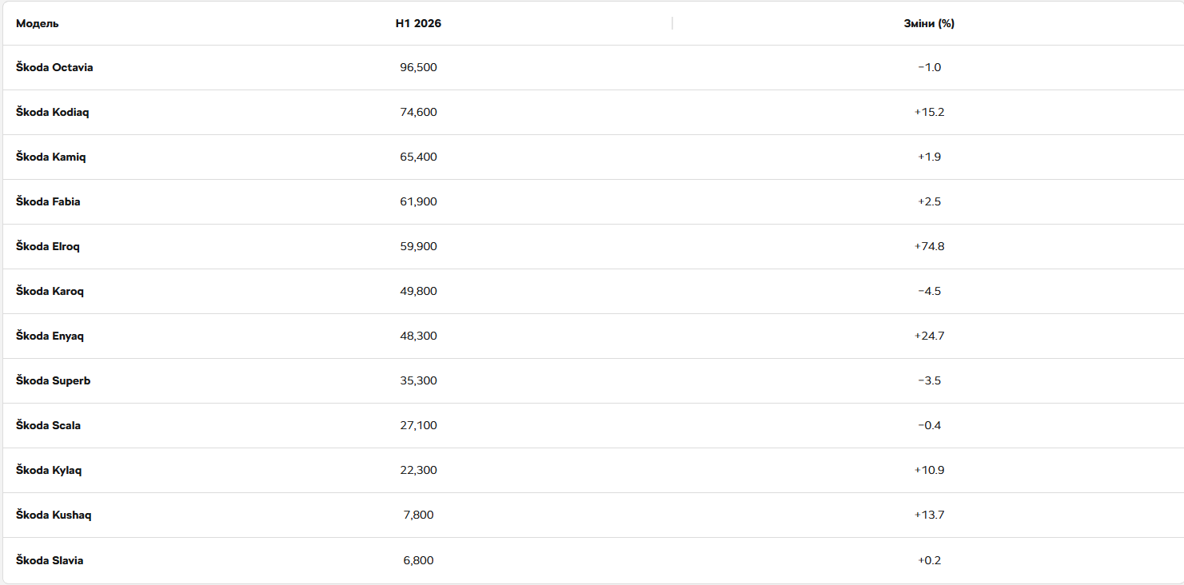Select the 7,800 sales figure
The width and height of the screenshot is (1184, 585).
pos(418,515)
